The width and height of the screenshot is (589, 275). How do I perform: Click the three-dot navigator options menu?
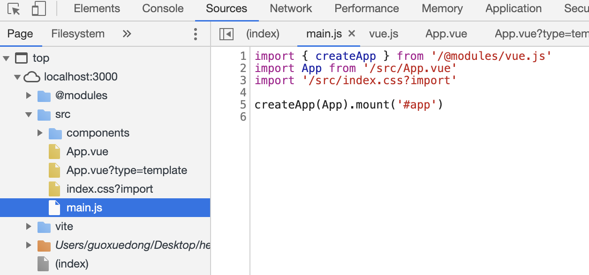pyautogui.click(x=196, y=34)
